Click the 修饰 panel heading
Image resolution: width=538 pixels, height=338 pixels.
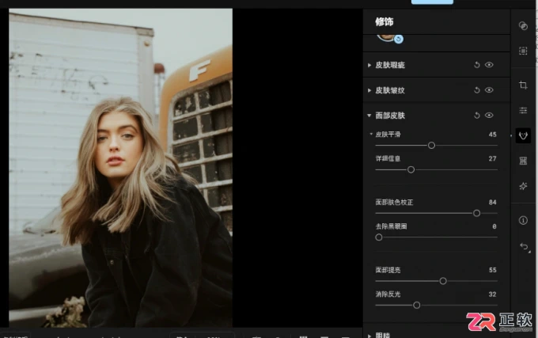385,22
